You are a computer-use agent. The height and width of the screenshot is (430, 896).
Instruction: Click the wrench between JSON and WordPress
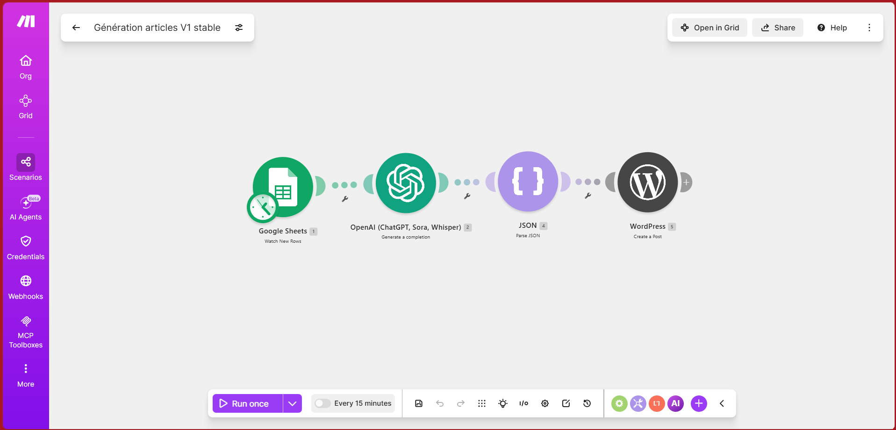(588, 196)
